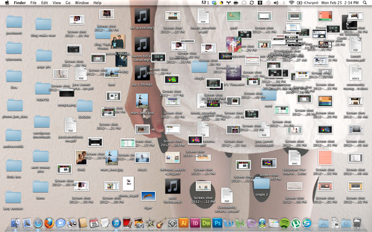372x232 pixels.
Task: Open the volume control in menu bar
Action: pyautogui.click(x=276, y=3)
